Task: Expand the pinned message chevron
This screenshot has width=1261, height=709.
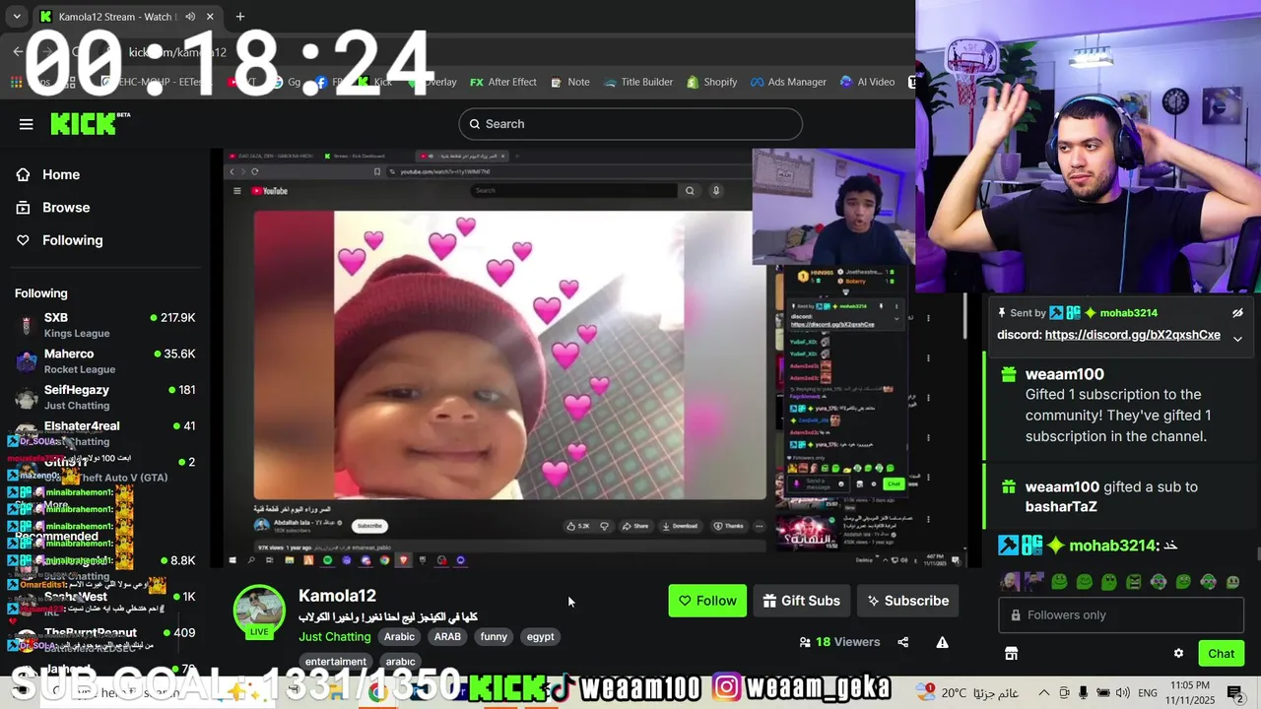Action: (1237, 339)
